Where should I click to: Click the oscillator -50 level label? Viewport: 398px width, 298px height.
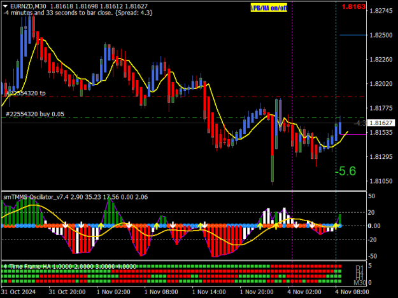(371, 256)
